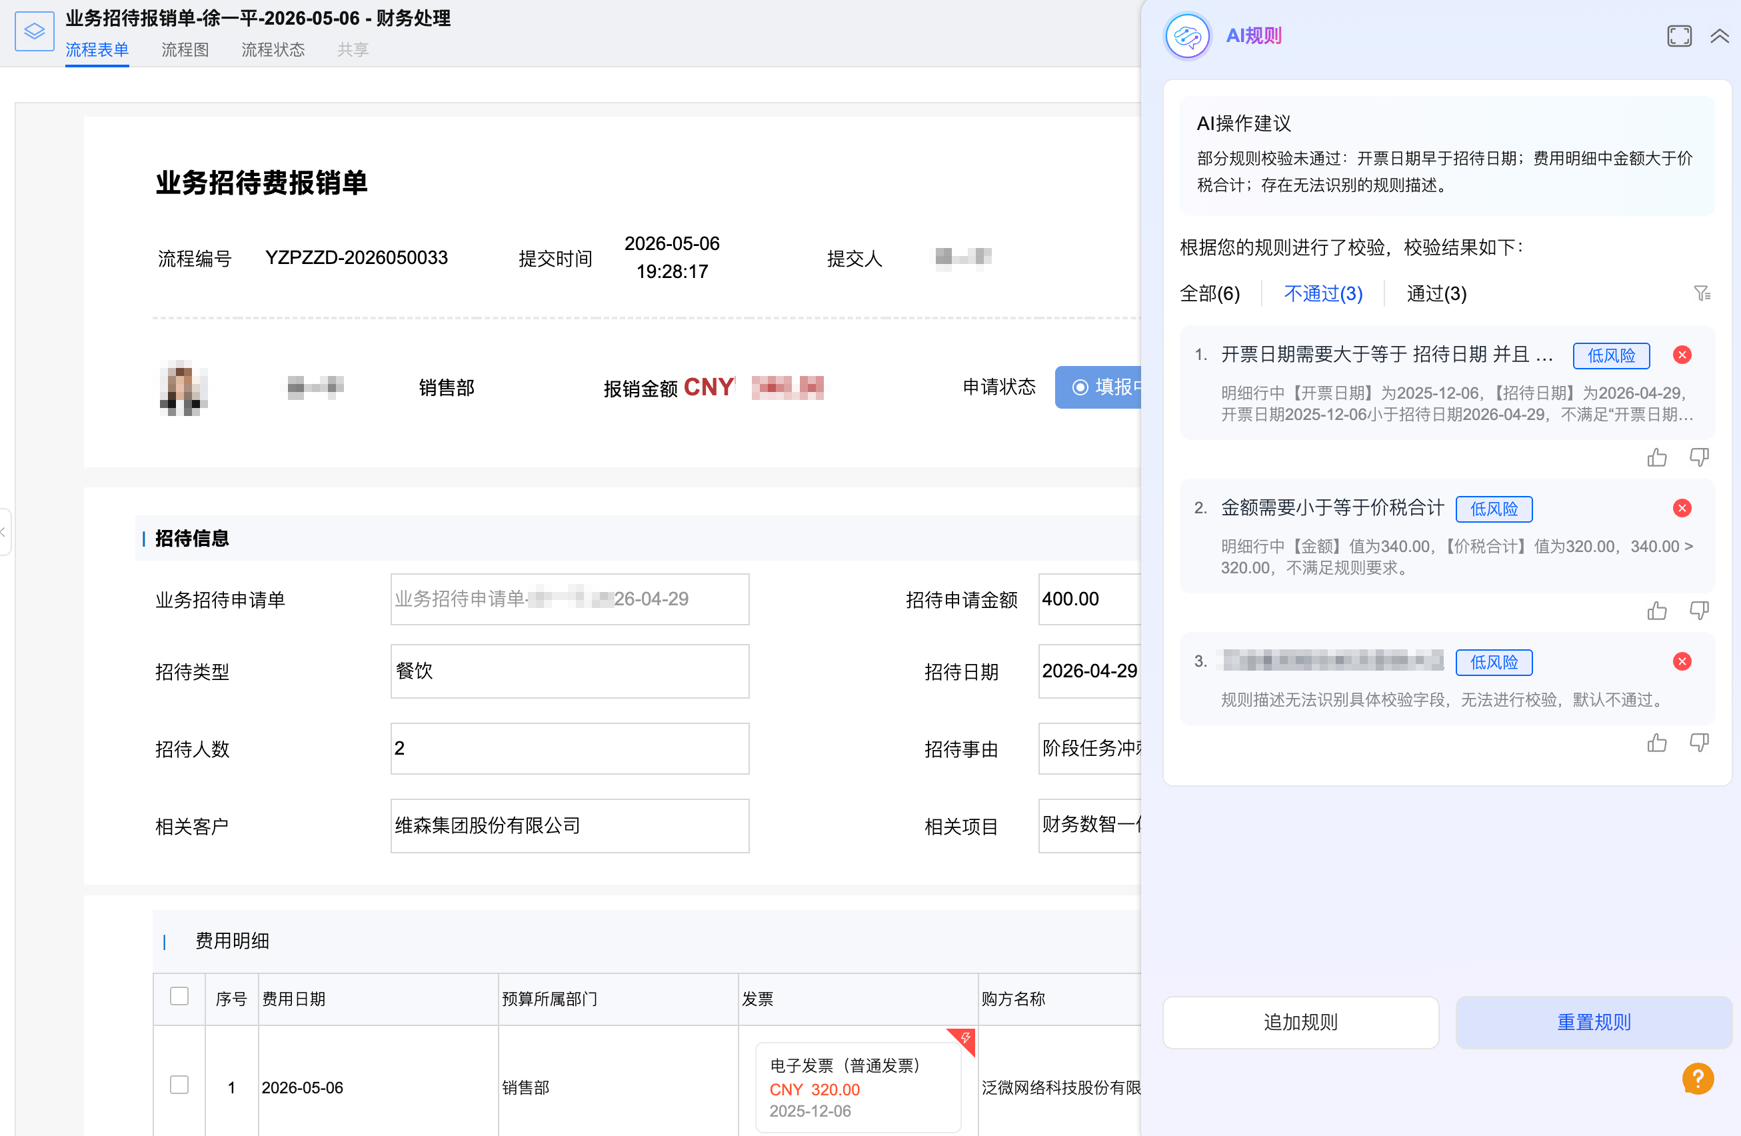This screenshot has width=1741, height=1136.
Task: Expand the left sidebar collapse handle
Action: [5, 532]
